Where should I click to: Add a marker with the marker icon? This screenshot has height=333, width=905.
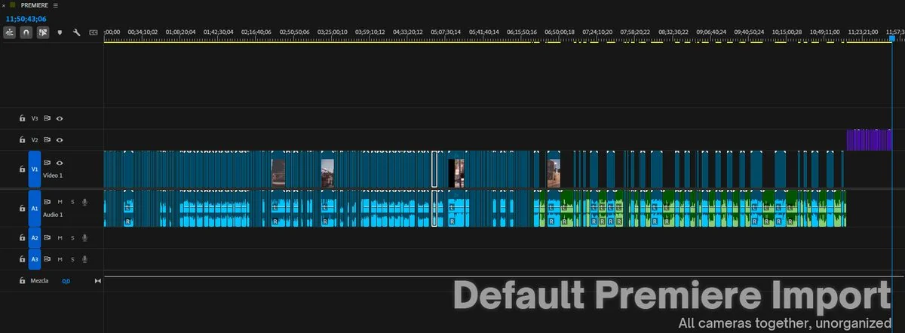(x=60, y=32)
